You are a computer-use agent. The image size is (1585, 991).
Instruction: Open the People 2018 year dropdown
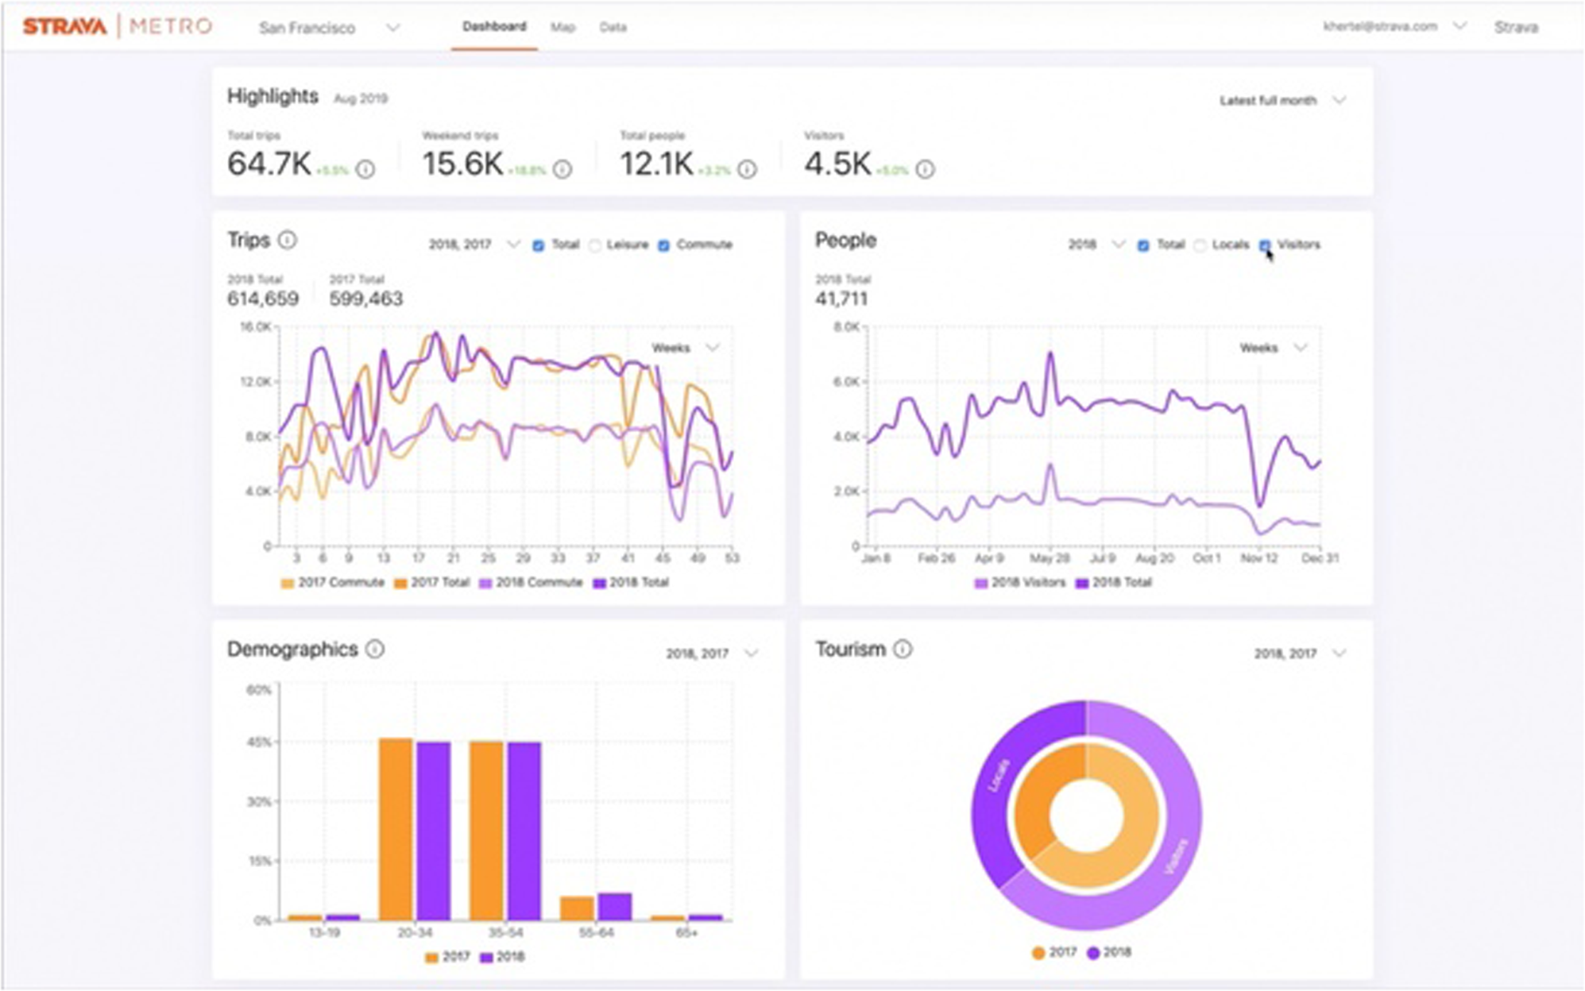(x=1096, y=245)
